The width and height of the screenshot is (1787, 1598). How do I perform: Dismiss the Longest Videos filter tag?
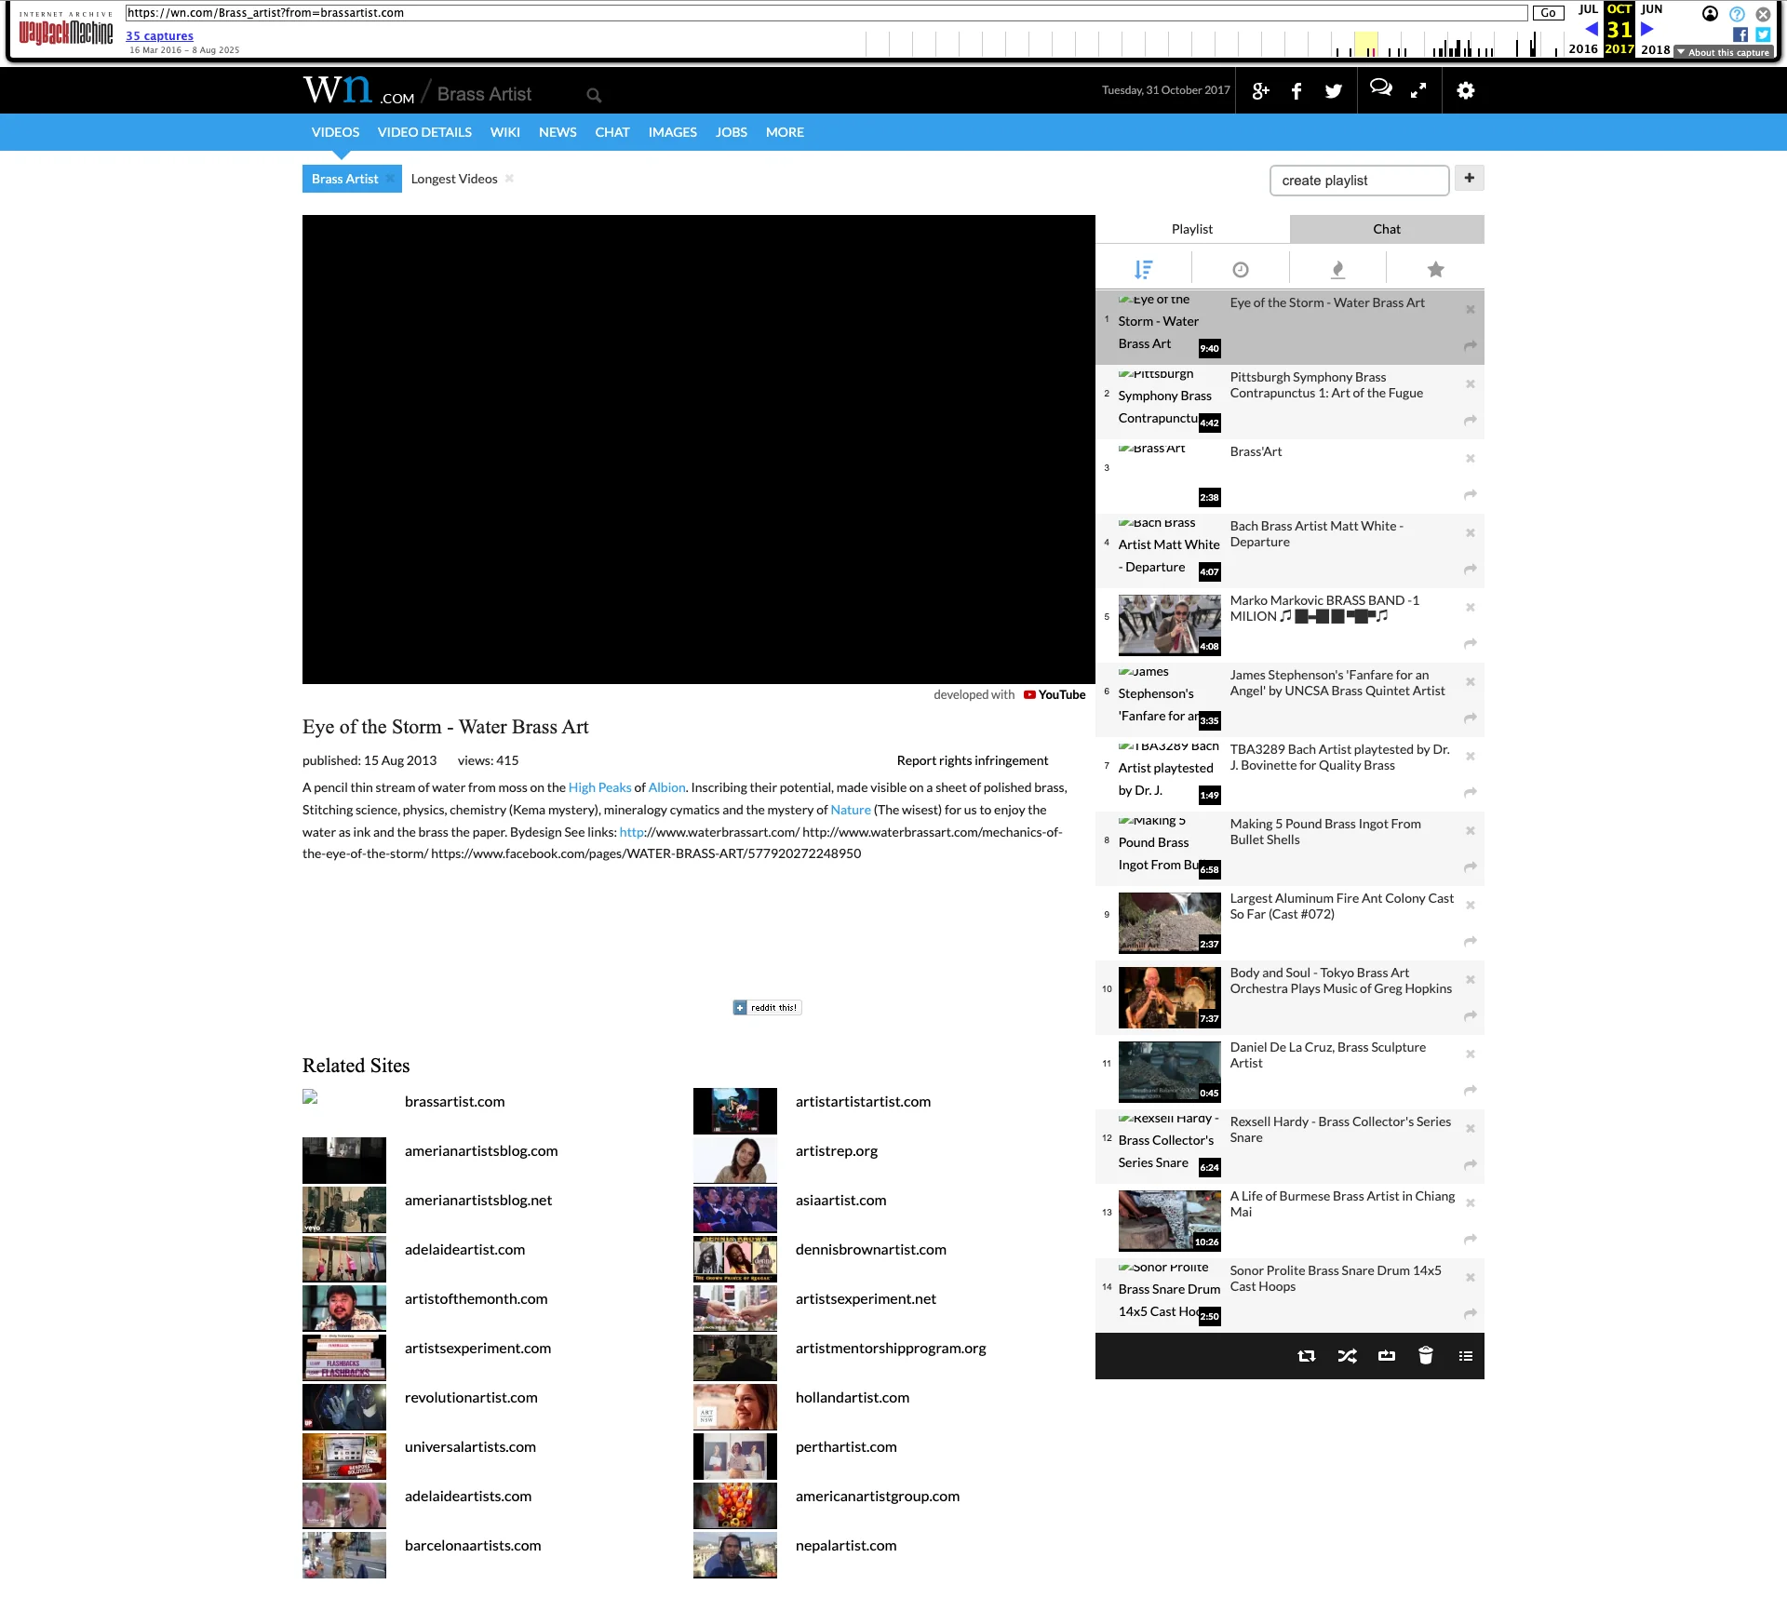(509, 178)
